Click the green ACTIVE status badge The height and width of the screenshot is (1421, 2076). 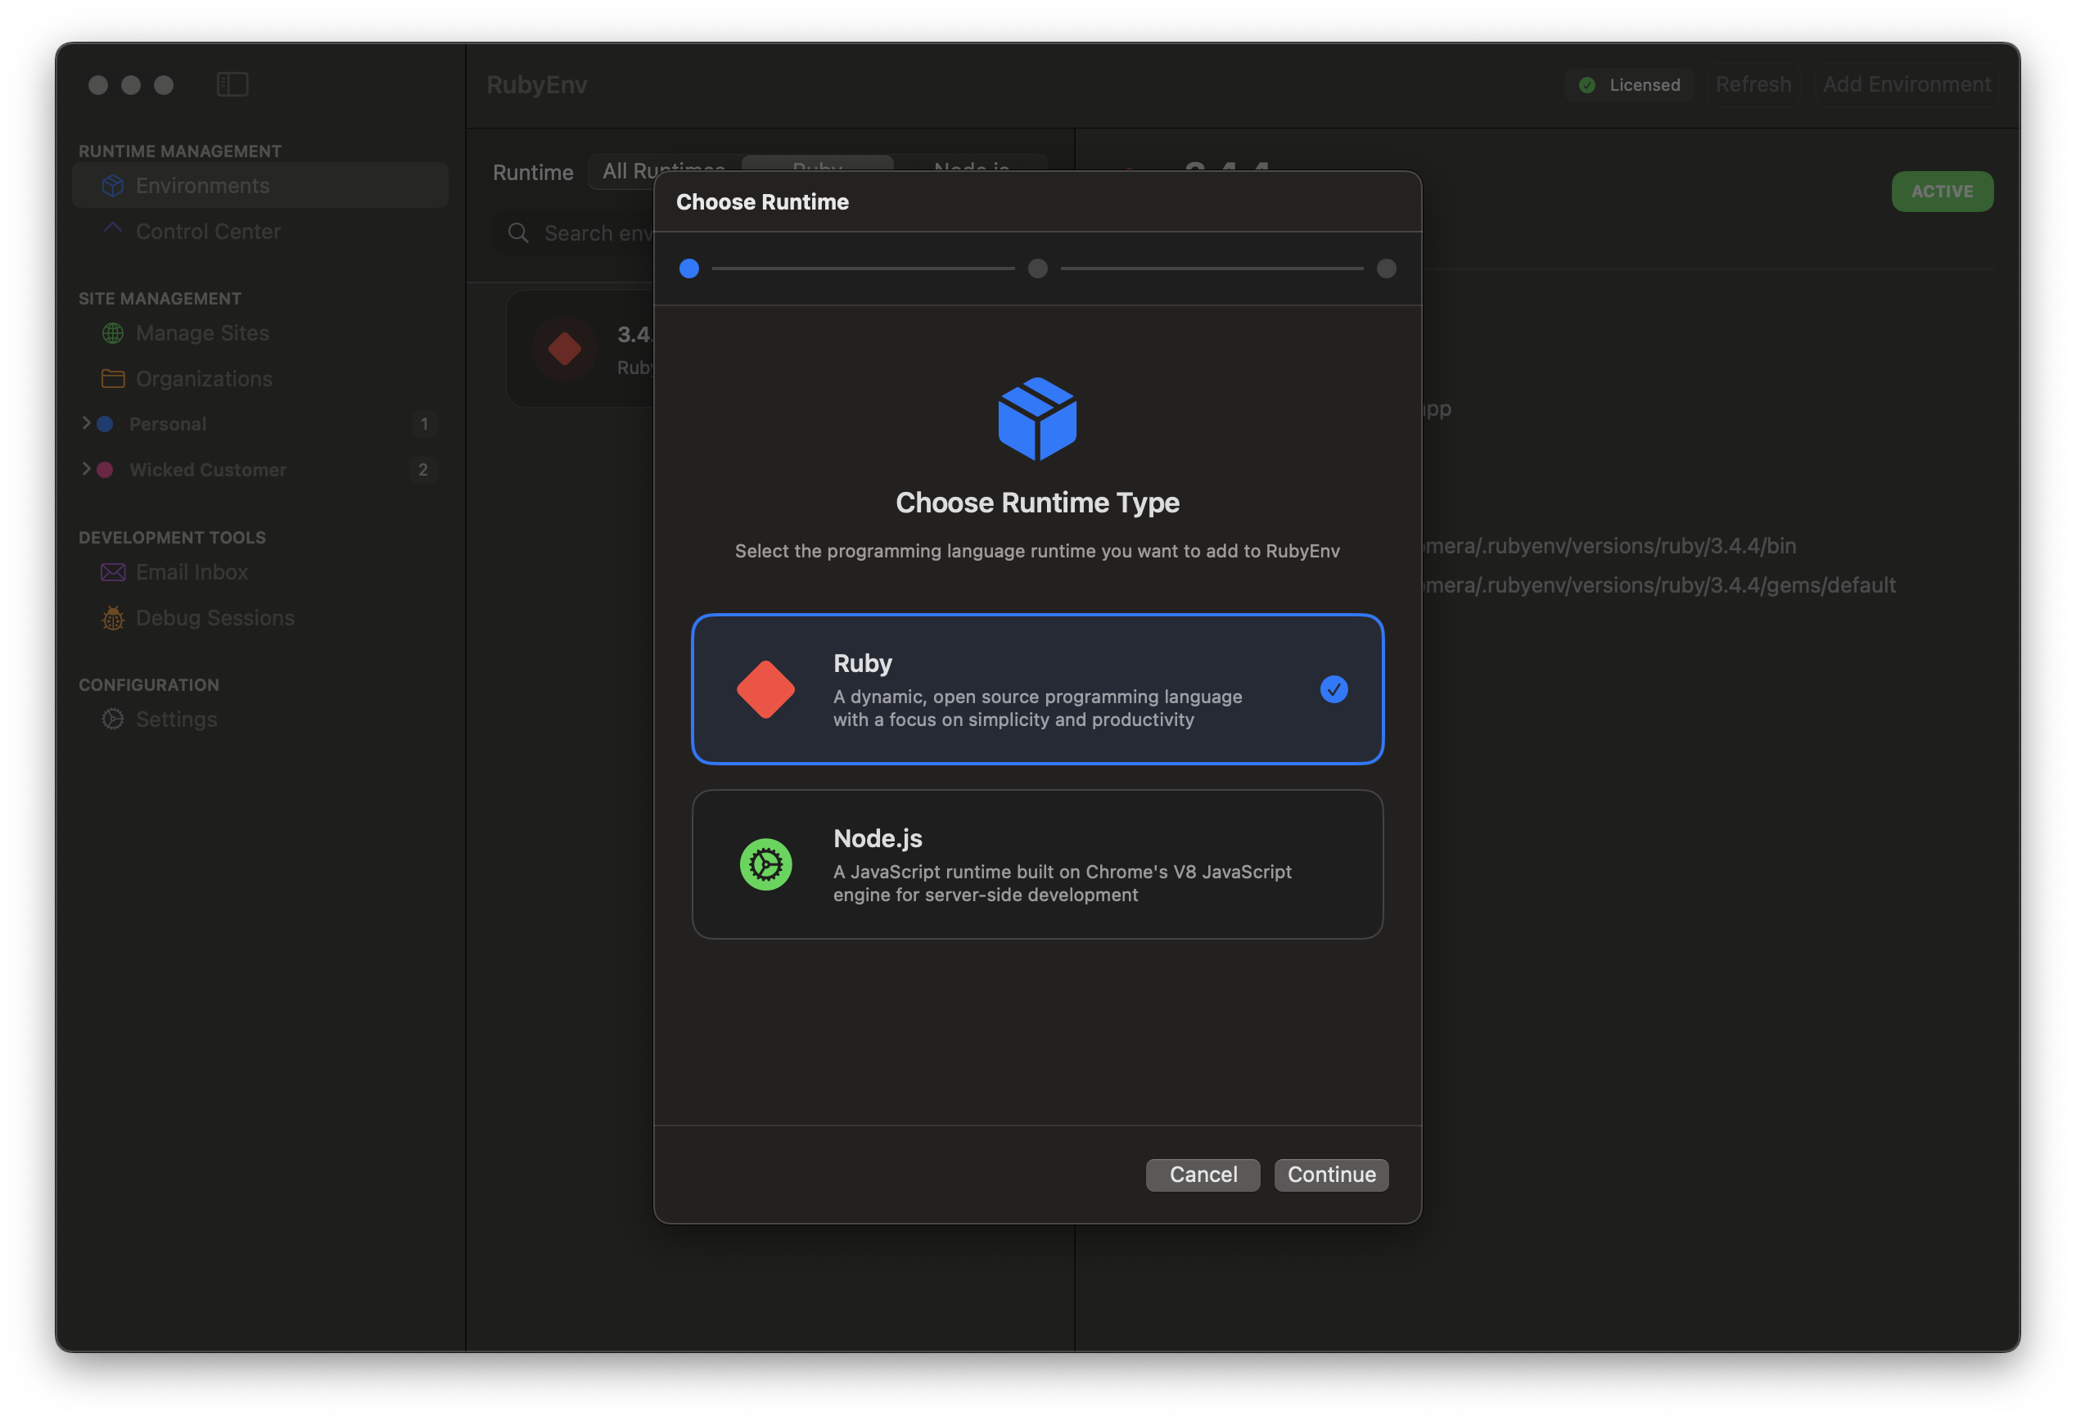click(1941, 192)
